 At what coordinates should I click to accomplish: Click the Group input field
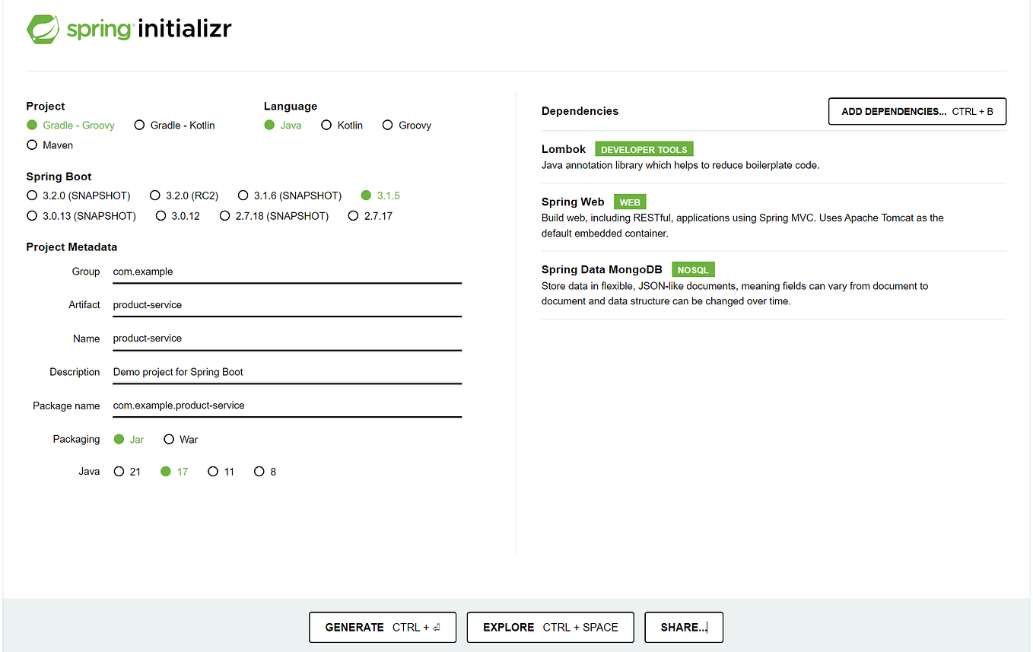click(x=287, y=271)
